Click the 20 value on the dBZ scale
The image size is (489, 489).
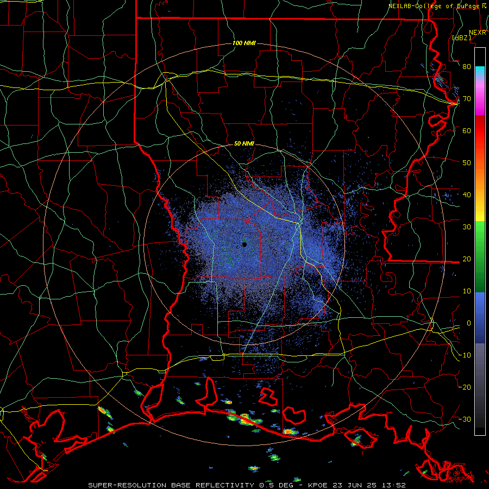coord(467,259)
